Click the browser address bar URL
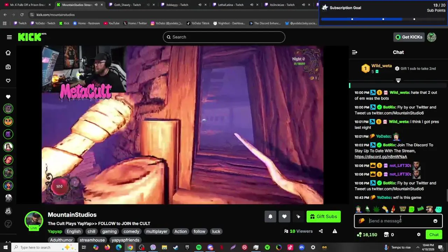The height and width of the screenshot is (252, 448). click(56, 15)
